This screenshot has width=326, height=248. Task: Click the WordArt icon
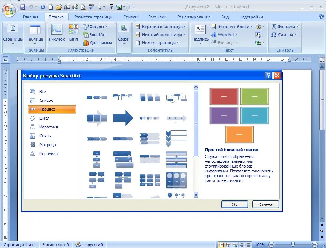point(214,35)
